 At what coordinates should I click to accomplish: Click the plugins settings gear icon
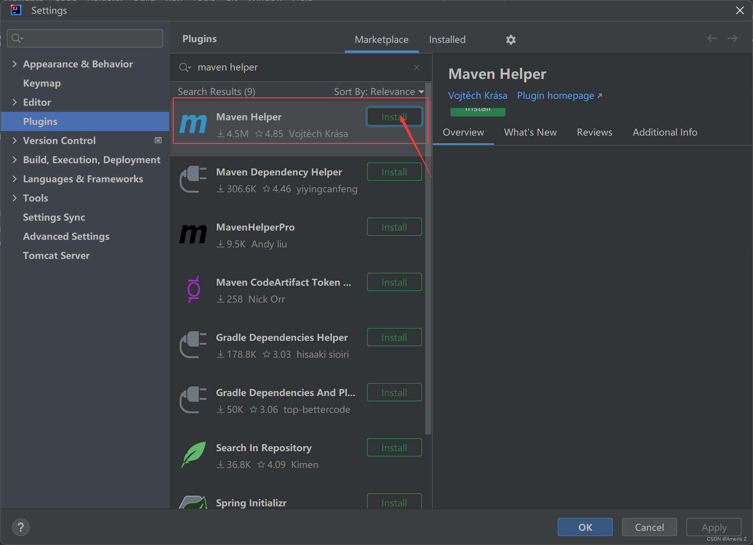tap(511, 40)
